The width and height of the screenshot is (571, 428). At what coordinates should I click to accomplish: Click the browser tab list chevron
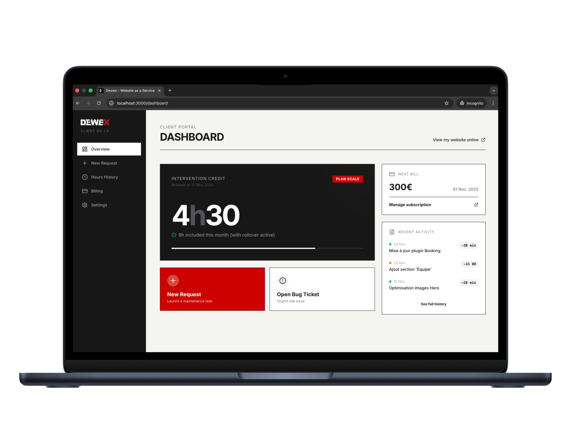(493, 90)
